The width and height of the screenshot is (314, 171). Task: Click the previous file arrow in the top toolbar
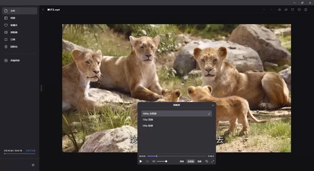(264, 10)
